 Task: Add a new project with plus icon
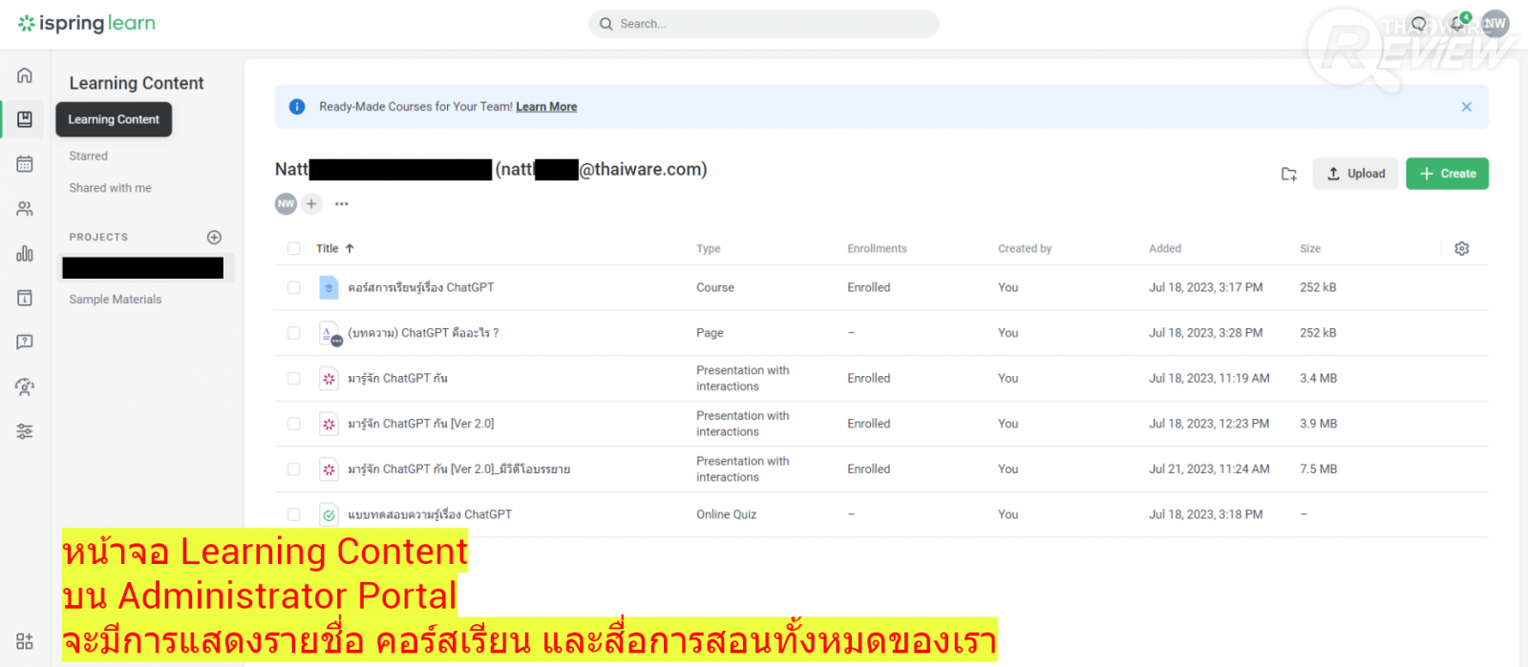coord(214,237)
